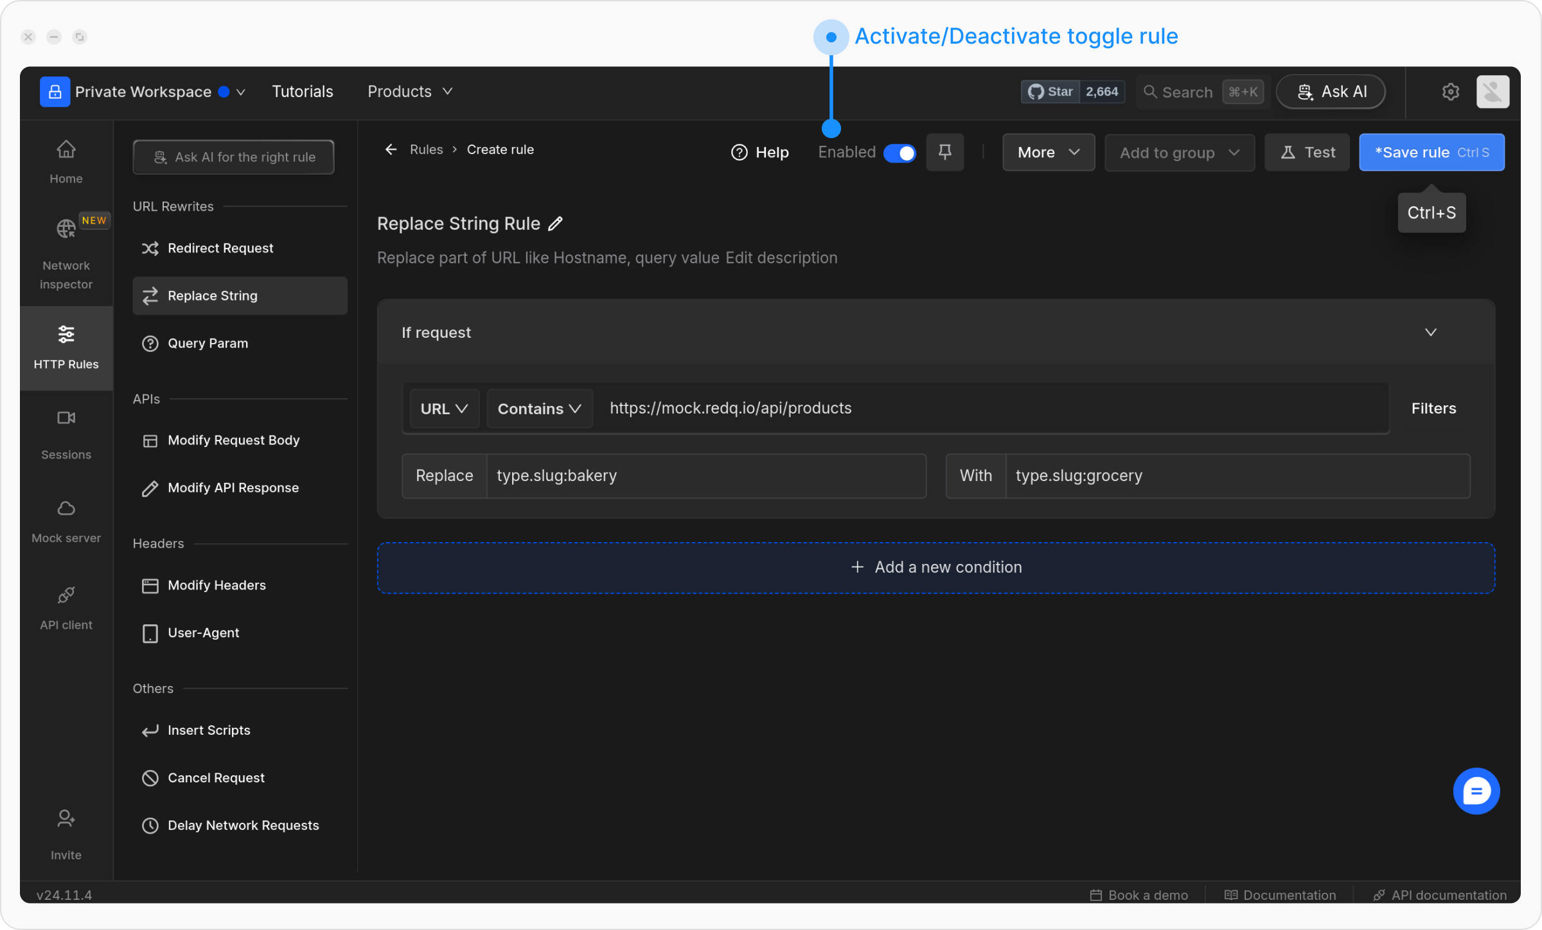Click Add a new condition
The height and width of the screenshot is (930, 1542).
[x=935, y=568]
